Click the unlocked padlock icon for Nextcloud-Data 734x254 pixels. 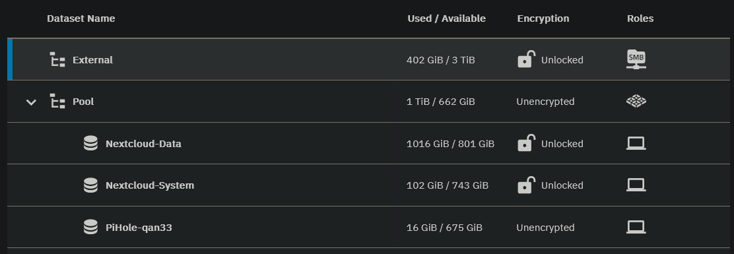pyautogui.click(x=526, y=143)
